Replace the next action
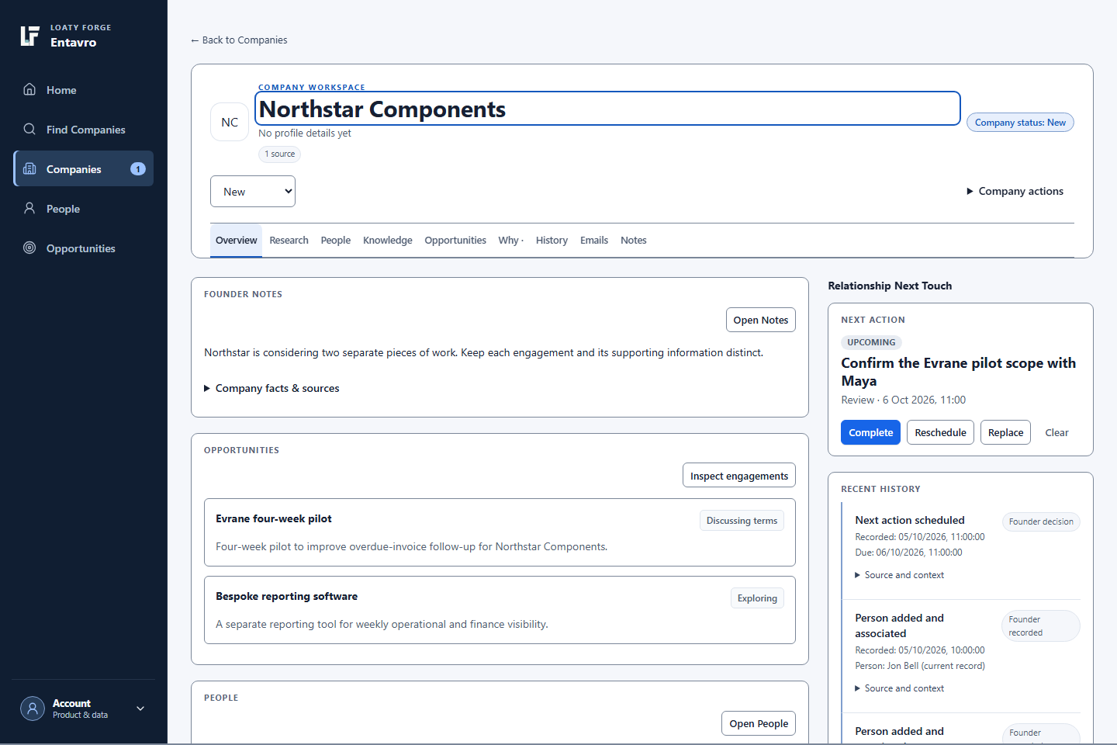1117x745 pixels. (x=1005, y=432)
